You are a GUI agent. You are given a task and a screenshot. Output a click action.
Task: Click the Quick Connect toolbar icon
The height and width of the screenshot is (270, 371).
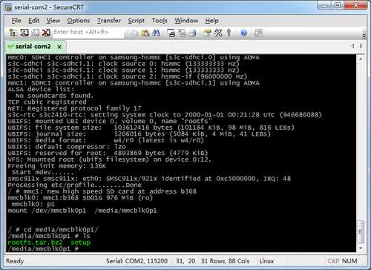coord(24,33)
